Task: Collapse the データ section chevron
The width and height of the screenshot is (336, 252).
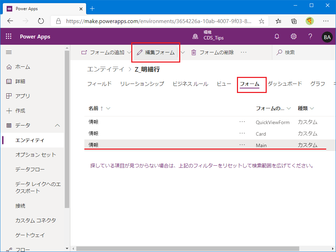Action: (57, 125)
